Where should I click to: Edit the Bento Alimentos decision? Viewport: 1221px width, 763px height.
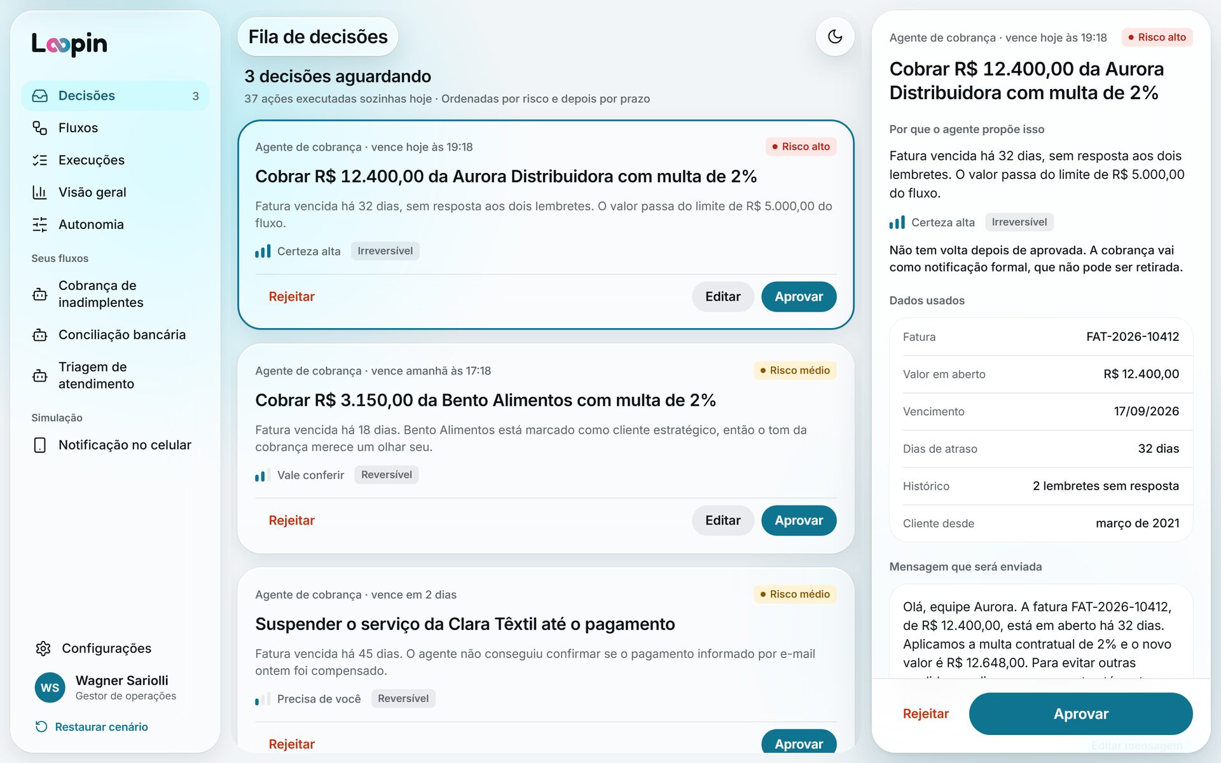click(723, 521)
